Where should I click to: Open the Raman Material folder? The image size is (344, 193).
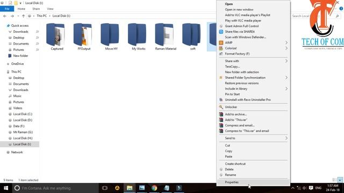coord(166,37)
